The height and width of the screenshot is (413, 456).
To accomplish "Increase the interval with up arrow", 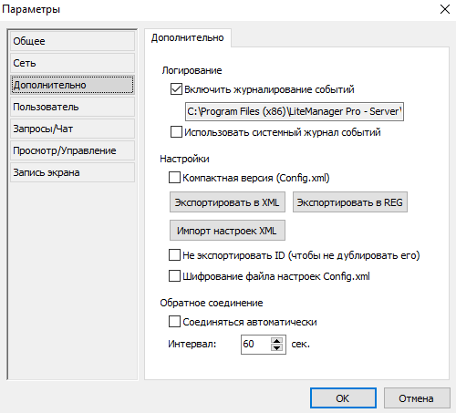I will pos(276,341).
